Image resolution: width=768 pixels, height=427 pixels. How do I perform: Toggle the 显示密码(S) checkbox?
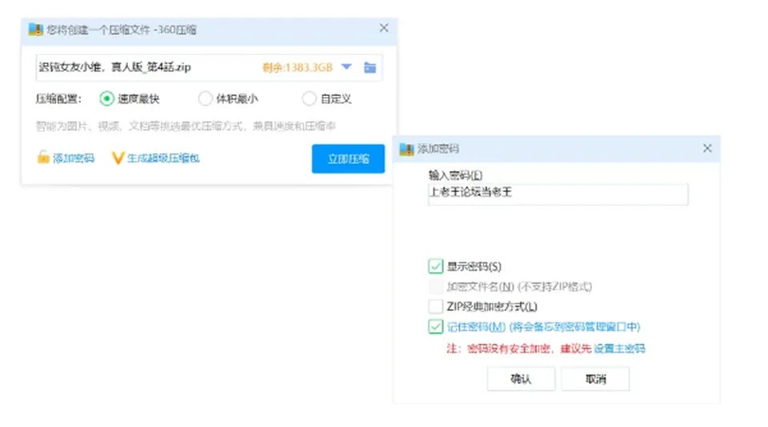pos(435,266)
